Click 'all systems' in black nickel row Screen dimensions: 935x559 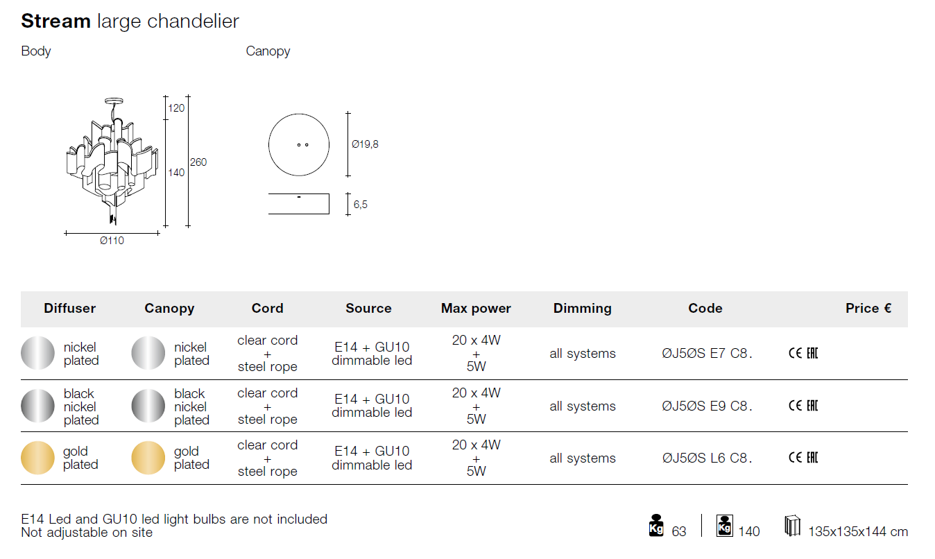tap(583, 406)
